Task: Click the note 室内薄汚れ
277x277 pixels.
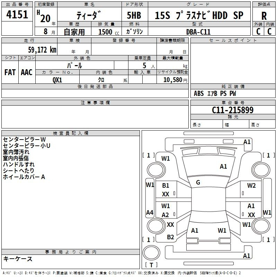Action: click(x=16, y=152)
